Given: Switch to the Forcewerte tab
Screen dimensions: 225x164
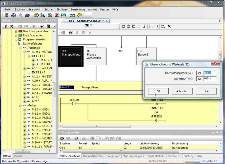Looking at the screenshot, I should (174, 156).
